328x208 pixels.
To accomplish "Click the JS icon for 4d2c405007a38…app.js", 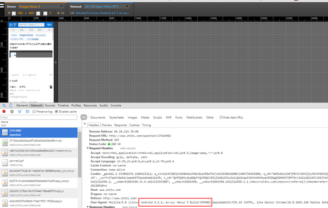I will pos(5,203).
